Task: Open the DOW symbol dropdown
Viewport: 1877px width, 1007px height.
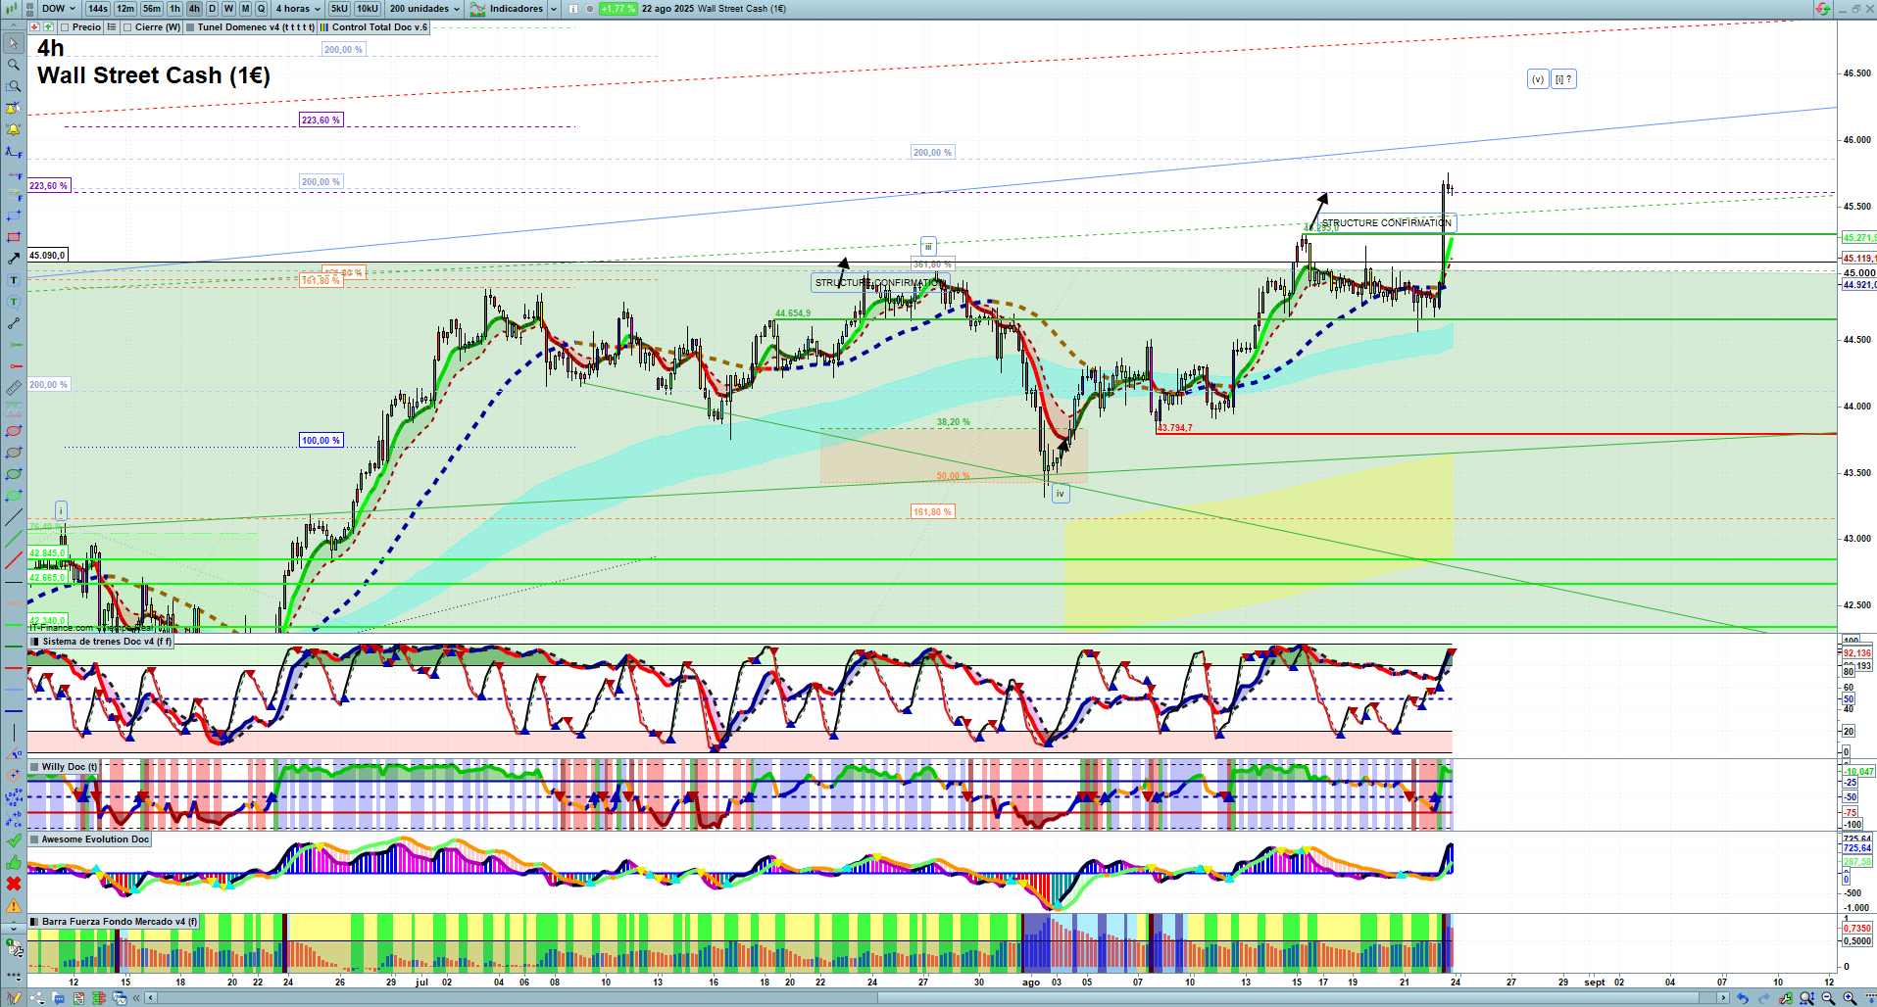Action: coord(58,9)
